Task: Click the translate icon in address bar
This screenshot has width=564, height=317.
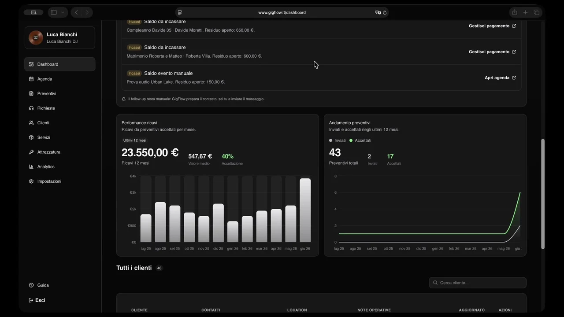Action: pos(378,12)
